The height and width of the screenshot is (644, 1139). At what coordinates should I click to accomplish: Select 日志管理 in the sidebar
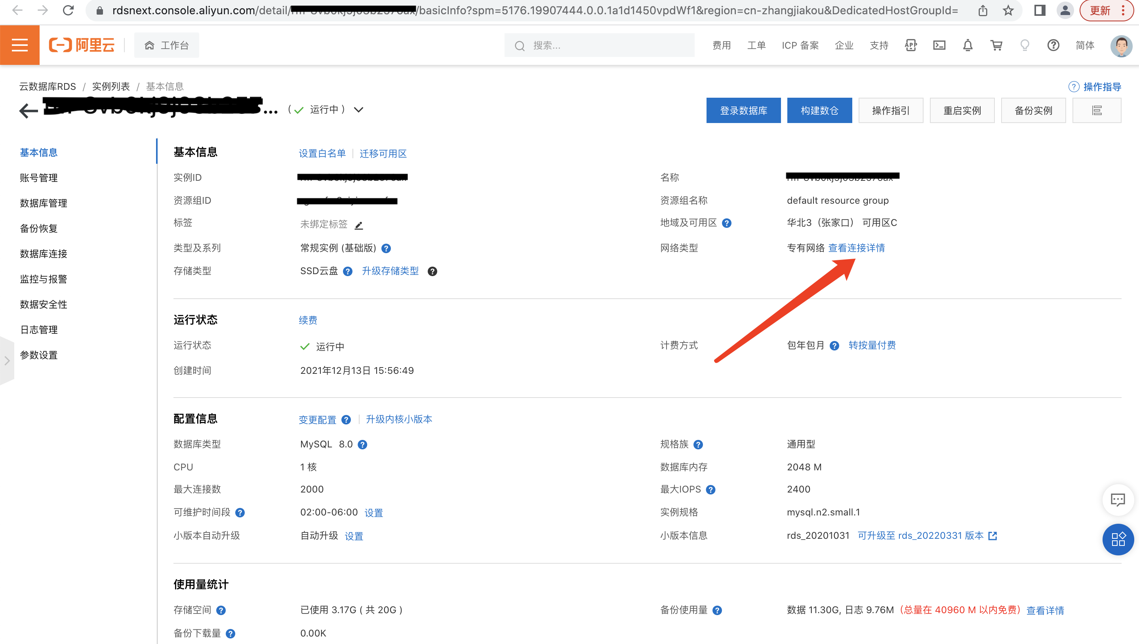(x=38, y=330)
